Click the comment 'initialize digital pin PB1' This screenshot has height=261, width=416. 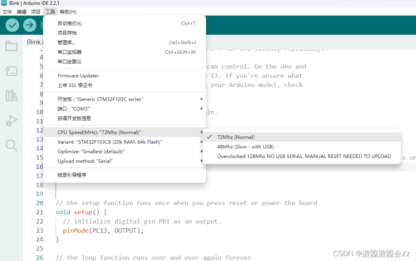coord(142,221)
